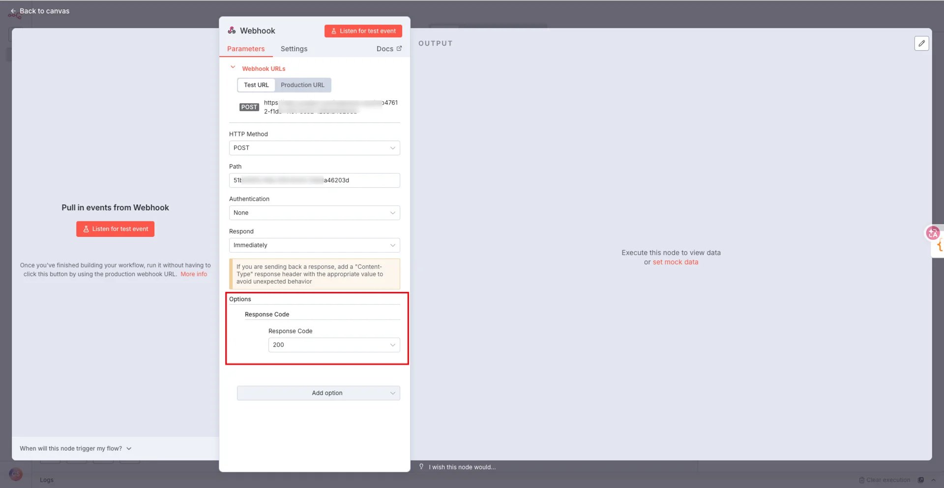Click Listen for test event in Webhook header
This screenshot has height=488, width=944.
pos(363,31)
